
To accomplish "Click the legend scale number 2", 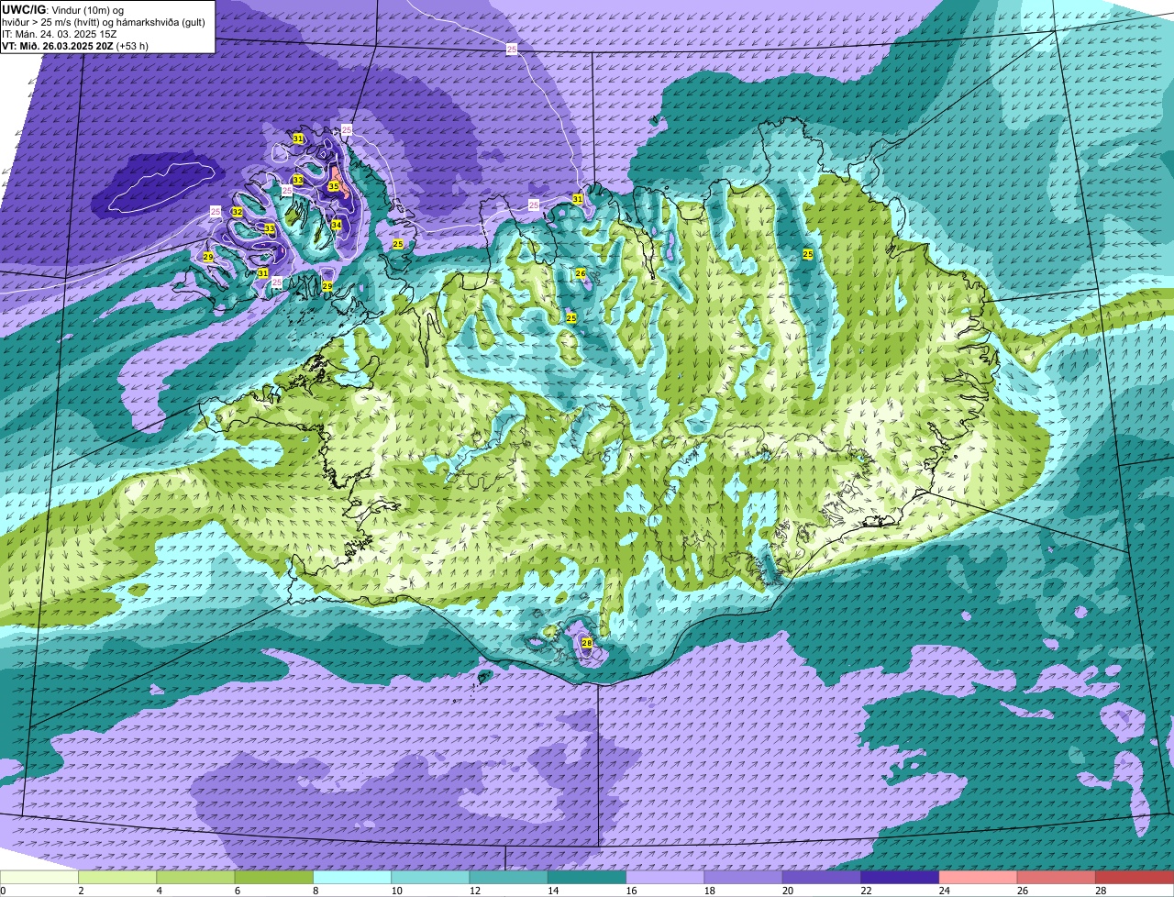I will click(x=81, y=891).
